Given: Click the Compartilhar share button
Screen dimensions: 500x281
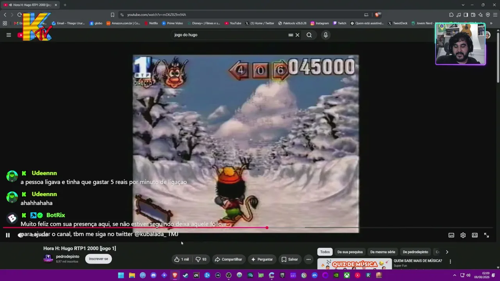Looking at the screenshot, I should click(x=229, y=259).
